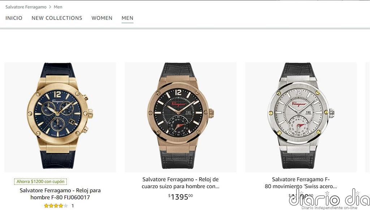
Task: Open F-80 movimiento Swiss acero title
Action: tap(301, 183)
